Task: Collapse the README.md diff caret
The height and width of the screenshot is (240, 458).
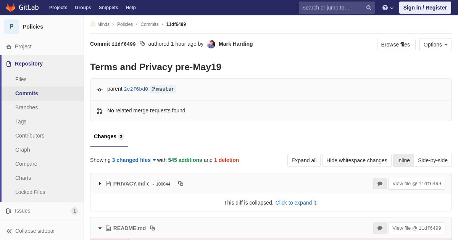Action: point(100,228)
